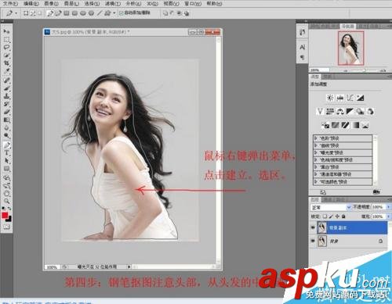The image size is (392, 304).
Task: Select the Brush tool
Action: point(6,88)
